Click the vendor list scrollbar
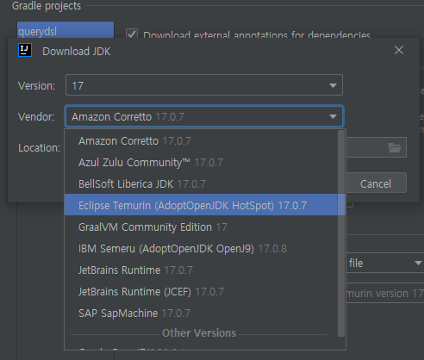Screen dimensions: 424x360 (341, 233)
